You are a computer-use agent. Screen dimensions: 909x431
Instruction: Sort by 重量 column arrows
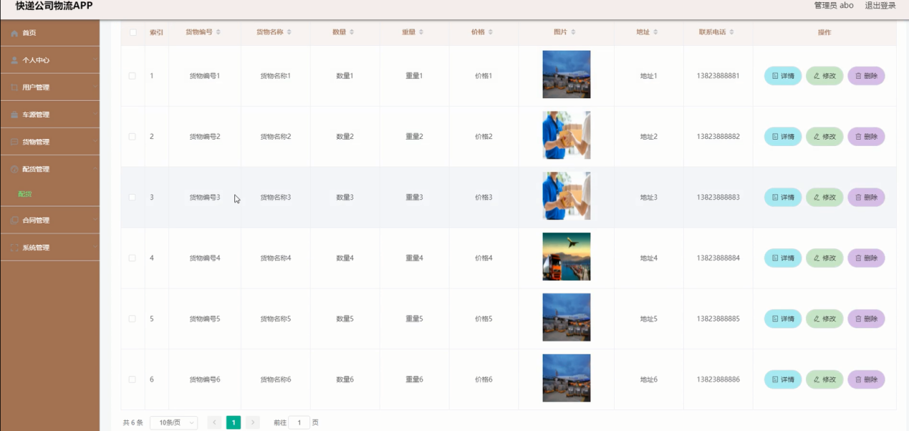[421, 32]
